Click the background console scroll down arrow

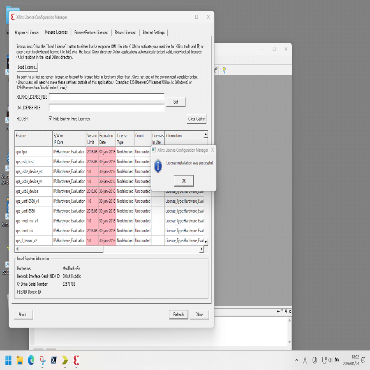[289, 342]
